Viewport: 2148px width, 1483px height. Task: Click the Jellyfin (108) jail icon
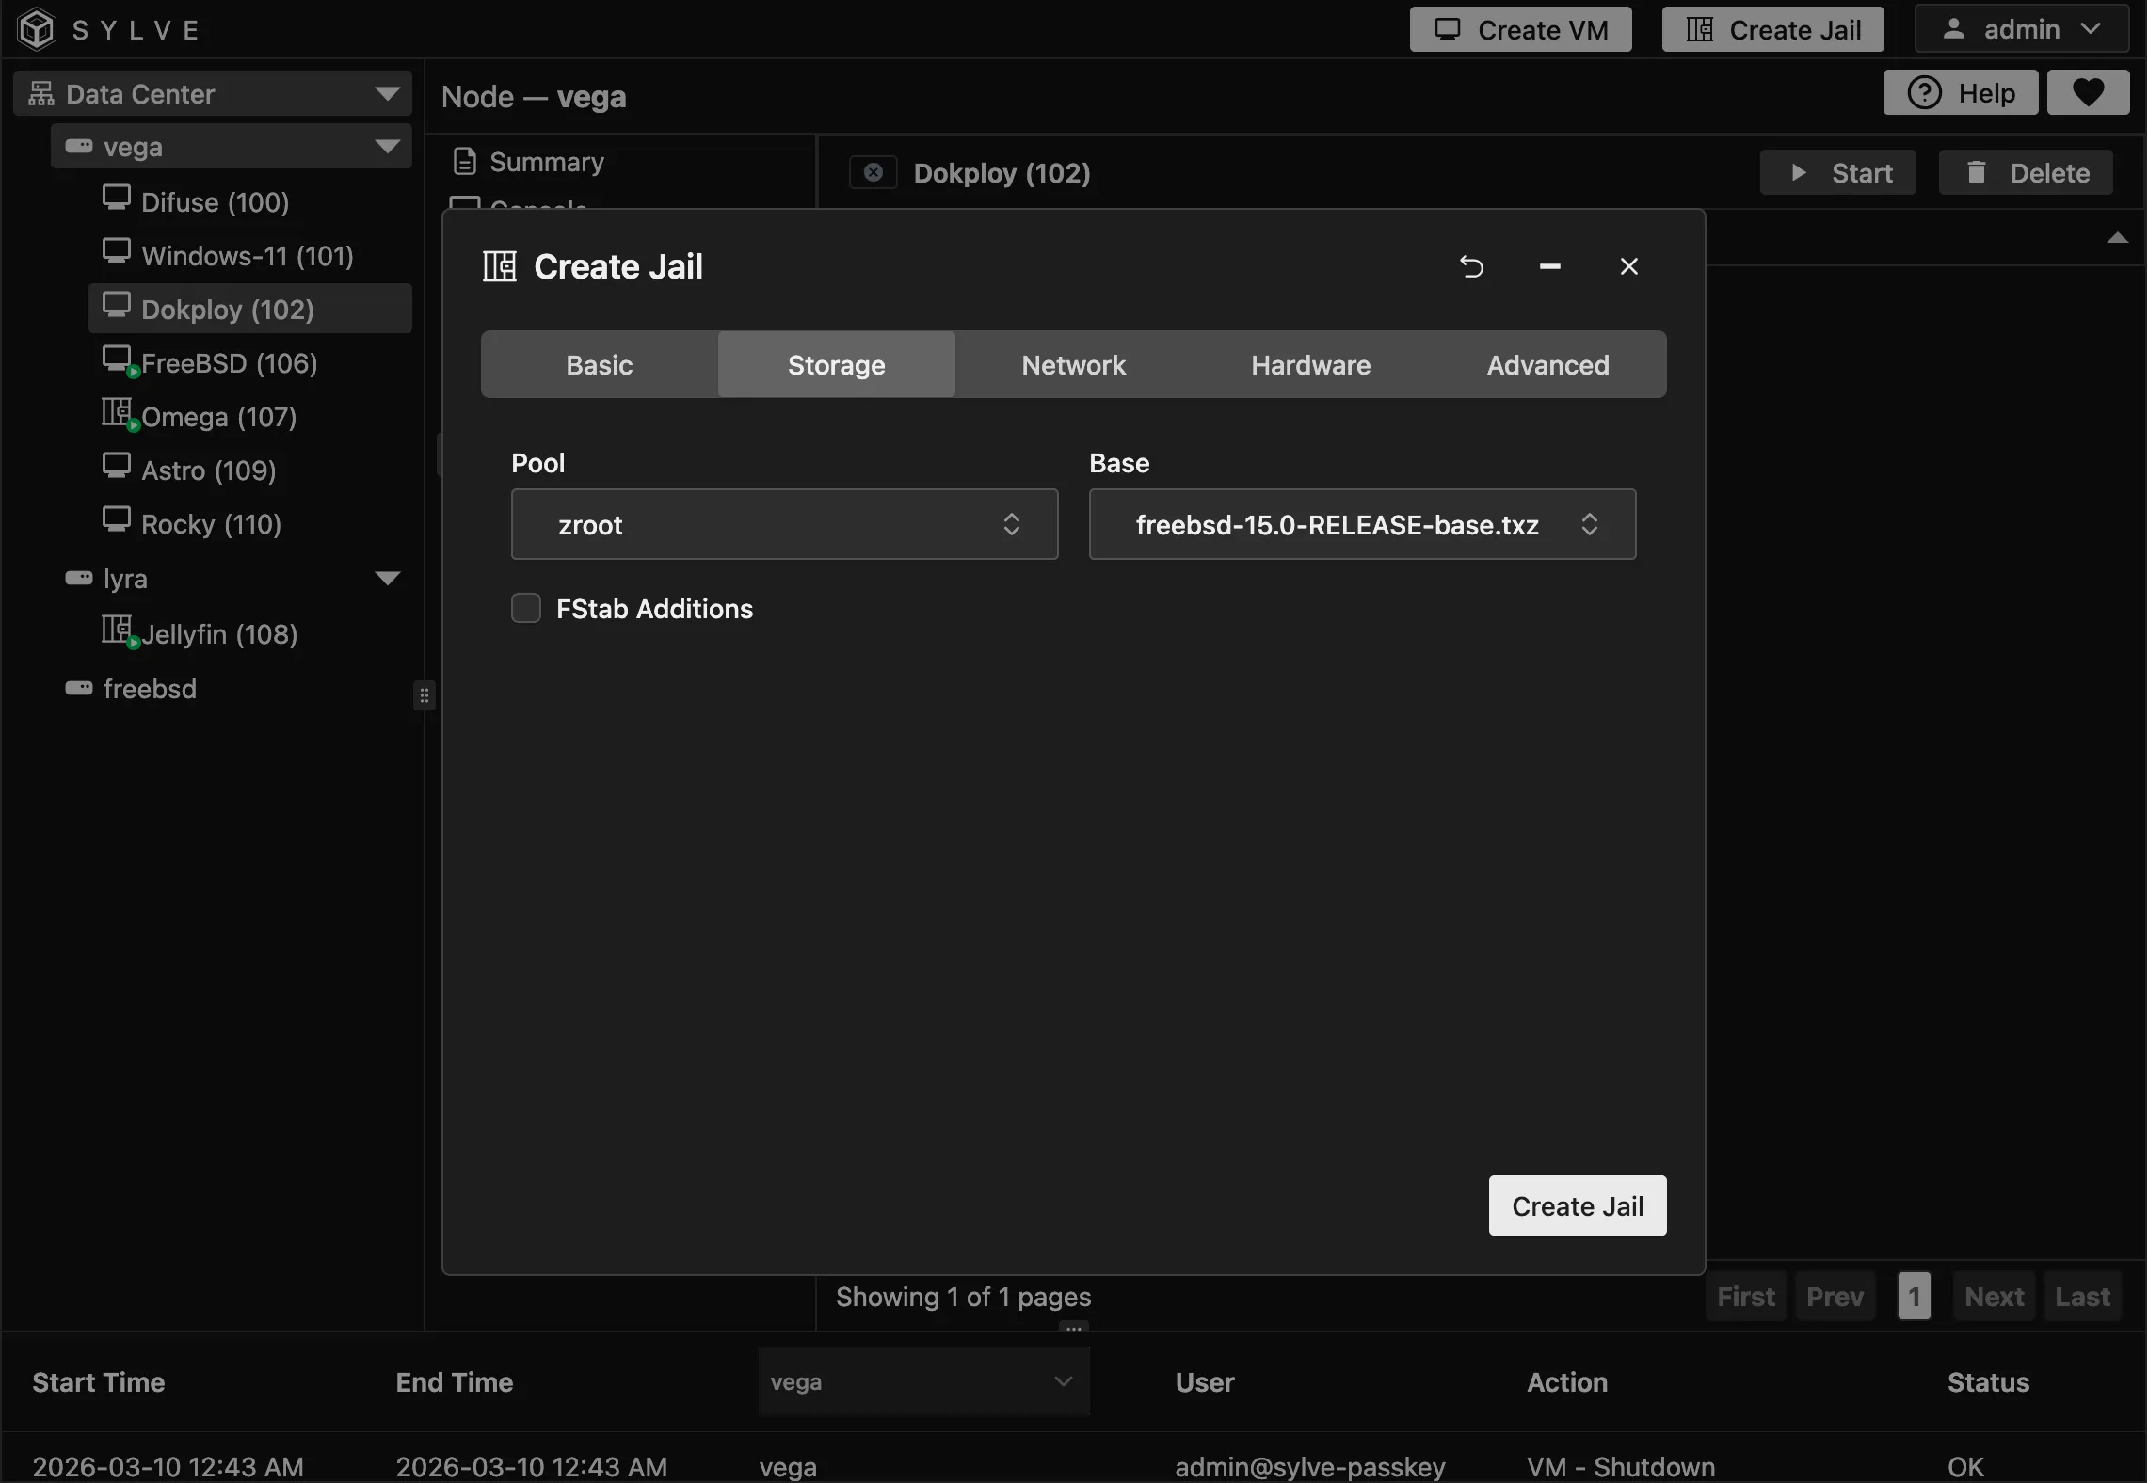pos(117,630)
